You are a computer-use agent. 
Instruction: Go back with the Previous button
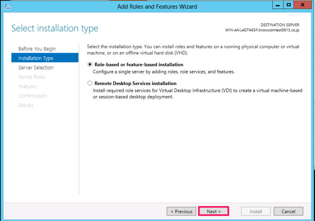pyautogui.click(x=181, y=212)
